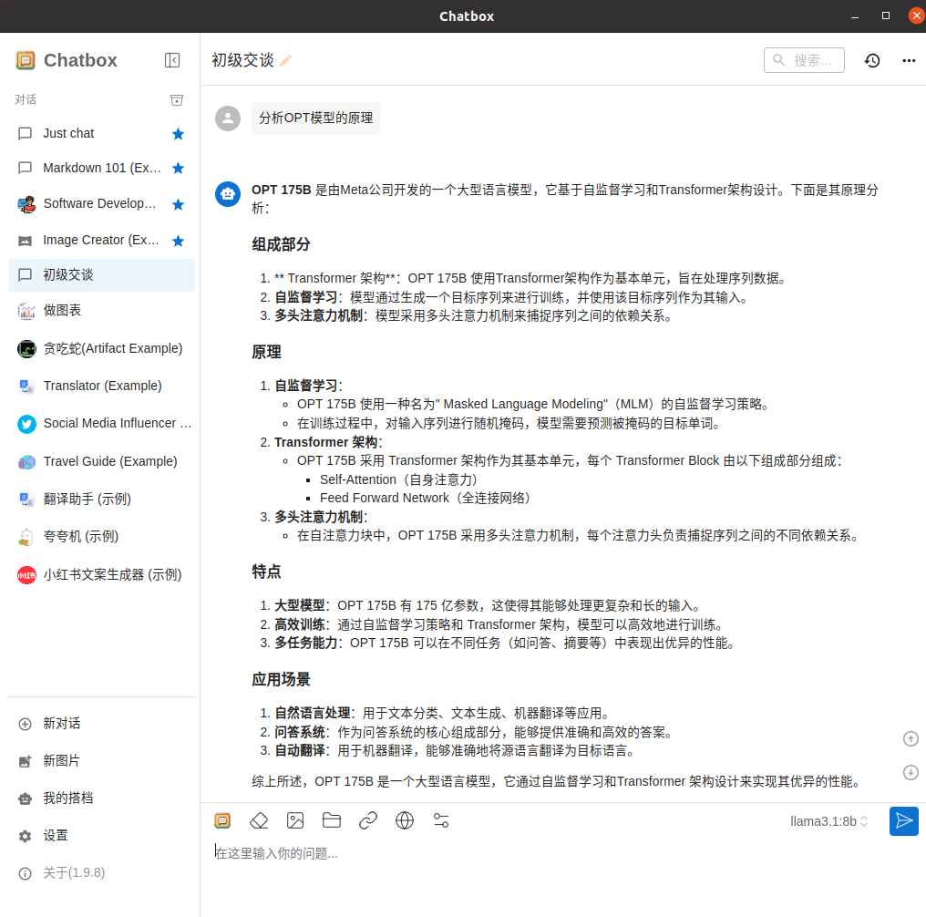Click the user avatar beside the question
This screenshot has height=917, width=926.
(228, 118)
